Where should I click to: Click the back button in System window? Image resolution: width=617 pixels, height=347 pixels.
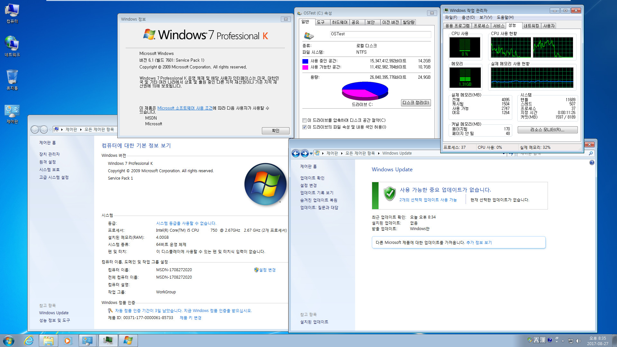35,129
